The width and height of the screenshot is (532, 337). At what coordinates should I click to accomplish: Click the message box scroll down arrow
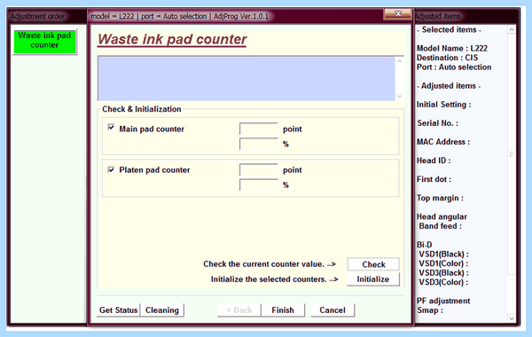[399, 97]
